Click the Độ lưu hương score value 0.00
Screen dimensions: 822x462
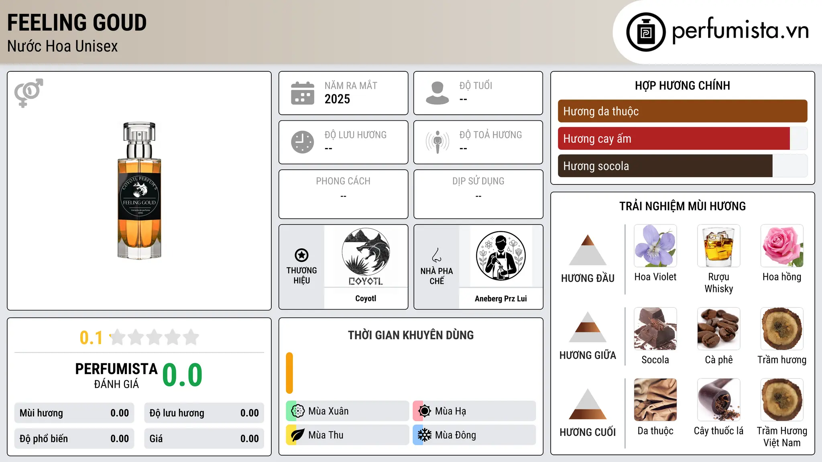click(x=250, y=413)
